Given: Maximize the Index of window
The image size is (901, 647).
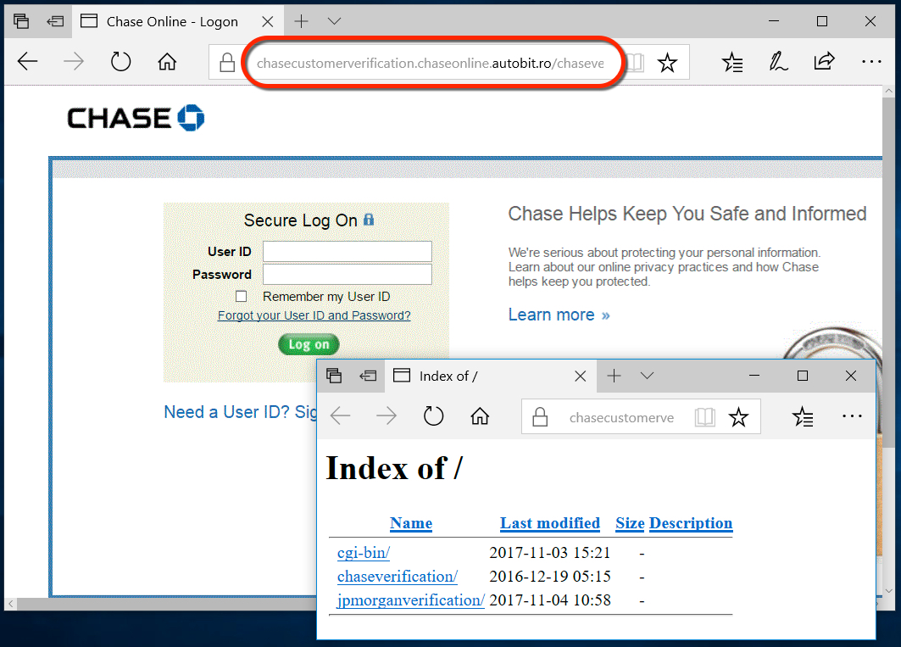Looking at the screenshot, I should tap(803, 376).
